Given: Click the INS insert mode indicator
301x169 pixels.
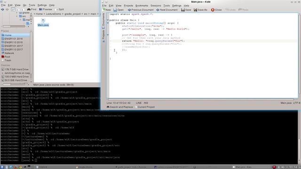Looking at the screenshot, I should click(x=146, y=103).
